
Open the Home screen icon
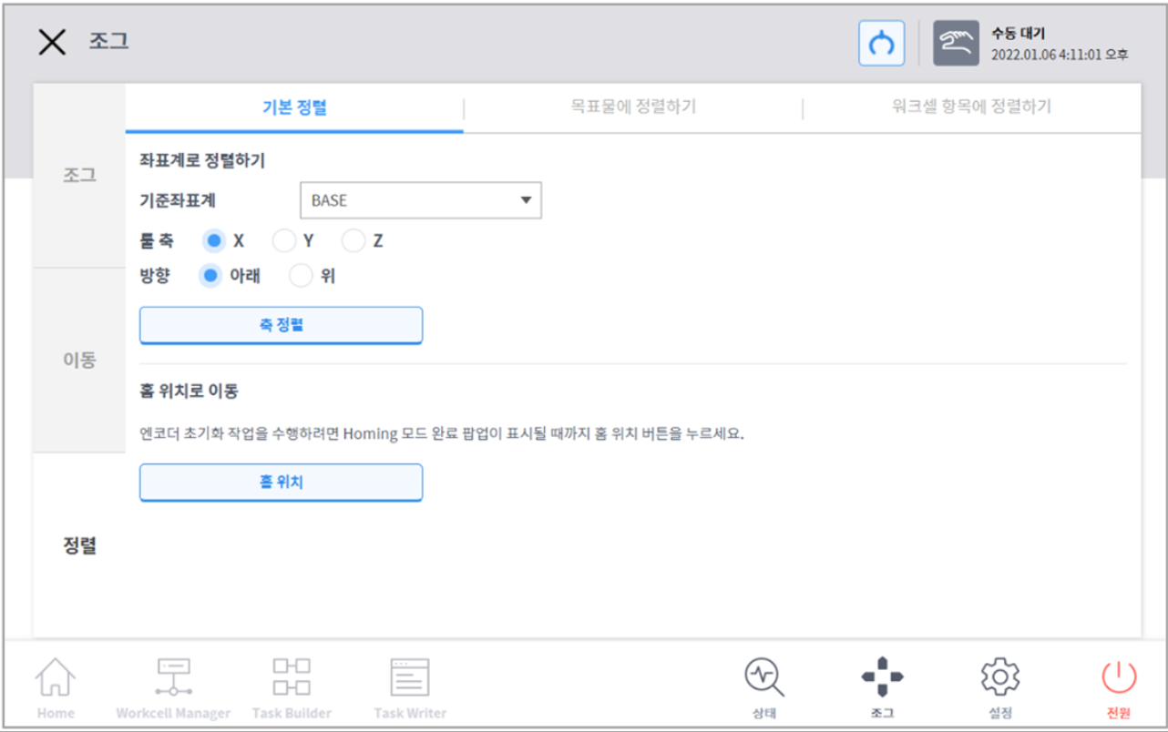coord(55,678)
